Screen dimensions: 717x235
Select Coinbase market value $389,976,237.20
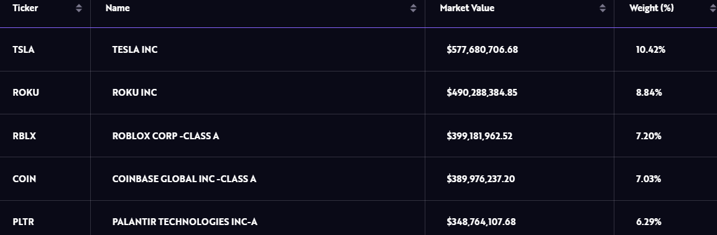pos(481,179)
